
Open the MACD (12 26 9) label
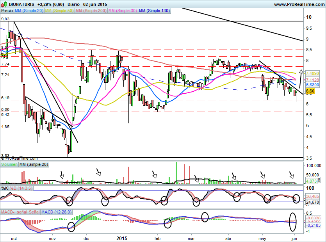click(x=56, y=212)
